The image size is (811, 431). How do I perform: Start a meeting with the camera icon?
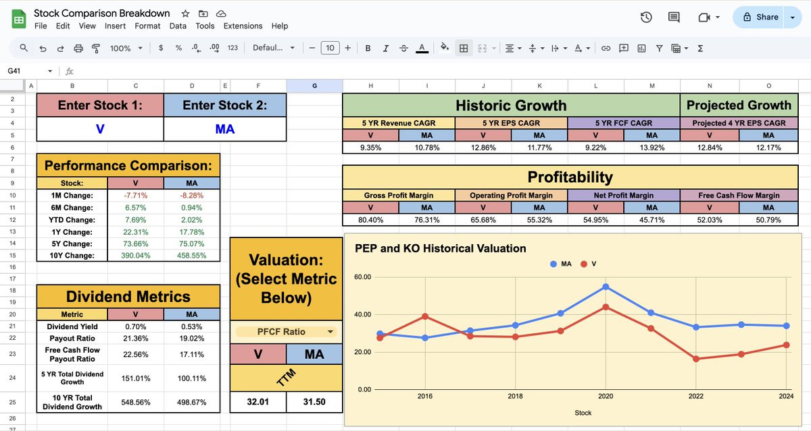704,18
